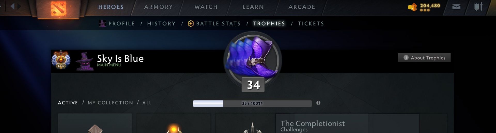Screen dimensions: 496x133
Task: Click the purple boot trophy level emblem
Action: (x=252, y=61)
